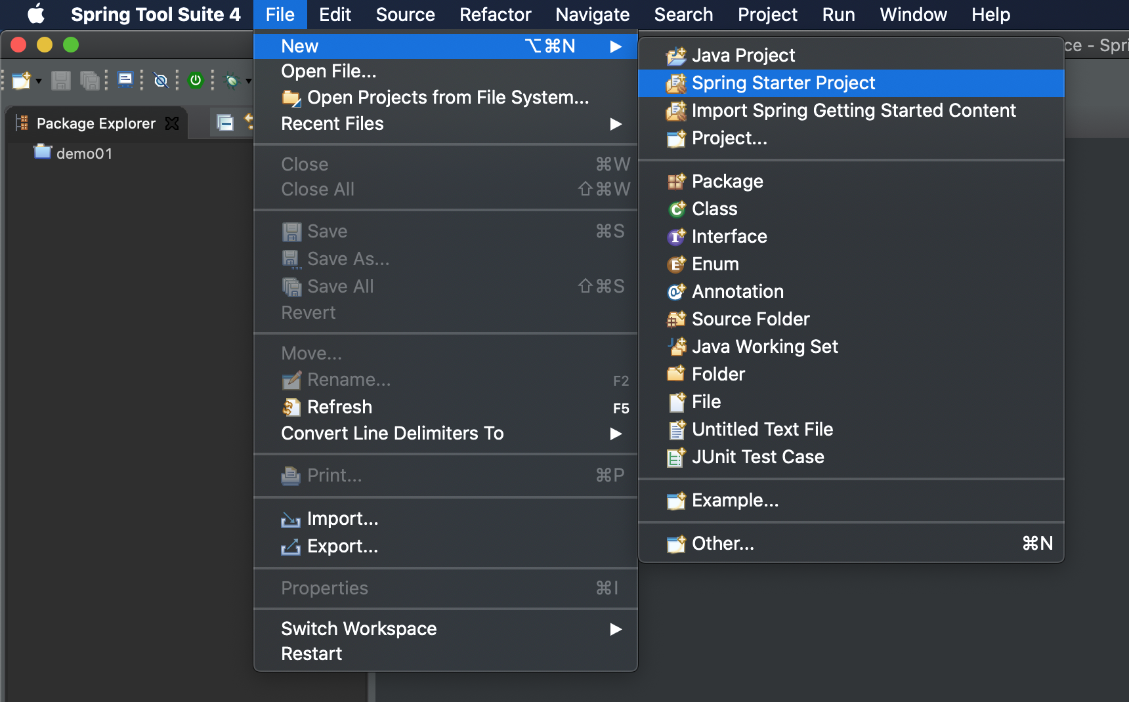Open the Help menu
The height and width of the screenshot is (702, 1129).
click(x=991, y=14)
